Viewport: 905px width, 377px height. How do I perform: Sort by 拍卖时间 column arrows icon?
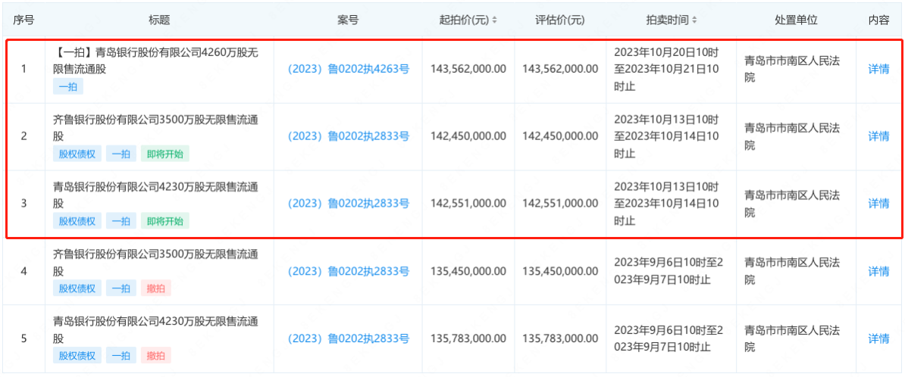click(694, 20)
